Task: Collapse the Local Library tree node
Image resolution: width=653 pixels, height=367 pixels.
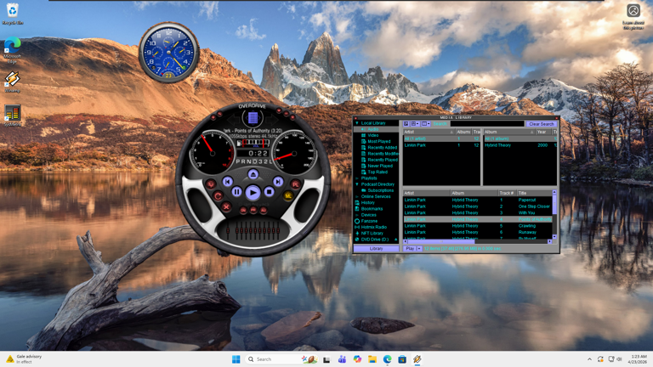Action: click(x=357, y=123)
